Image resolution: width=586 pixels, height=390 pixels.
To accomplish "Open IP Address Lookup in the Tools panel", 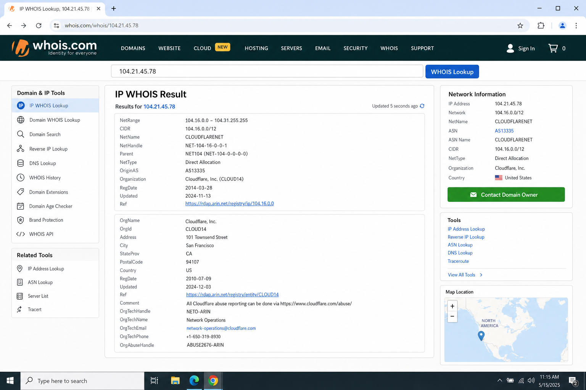I will coord(466,229).
